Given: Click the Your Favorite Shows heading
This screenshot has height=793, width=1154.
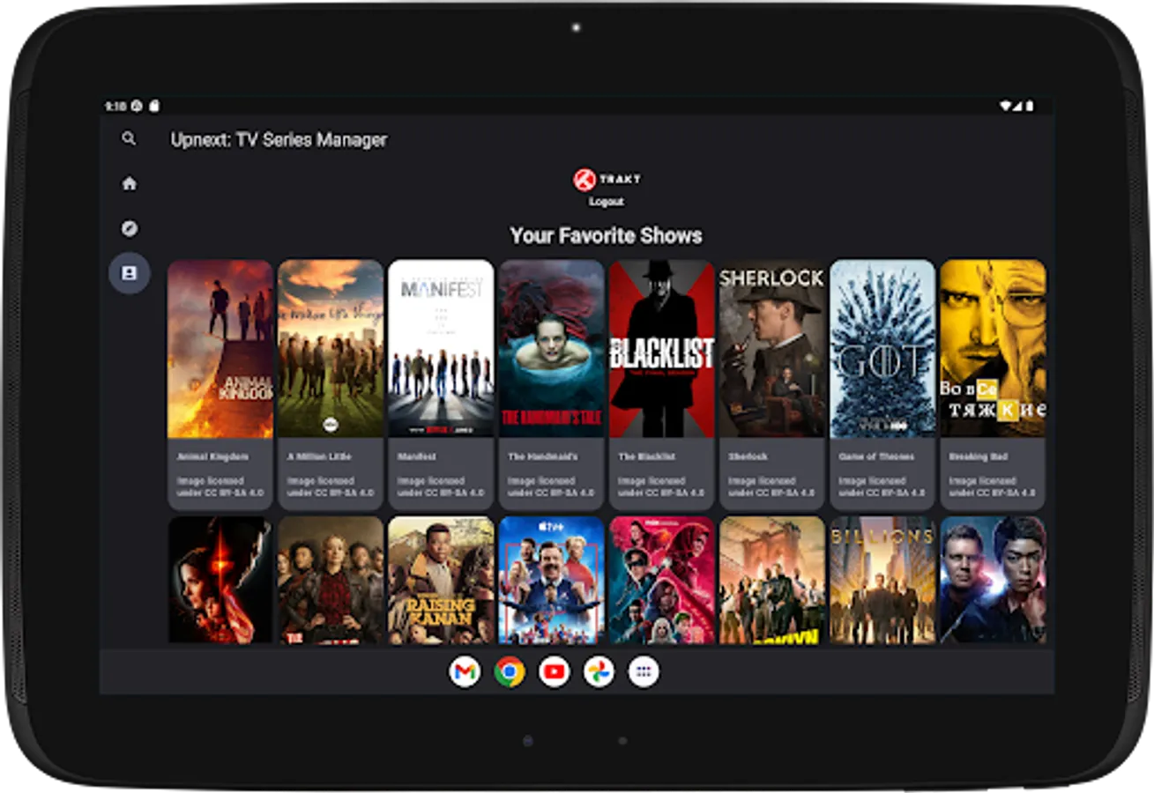Looking at the screenshot, I should (607, 235).
